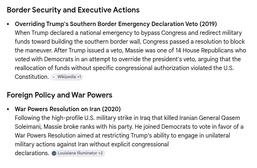The width and height of the screenshot is (257, 168).
Task: Click the (2019) year in bold title
Action: point(208,24)
